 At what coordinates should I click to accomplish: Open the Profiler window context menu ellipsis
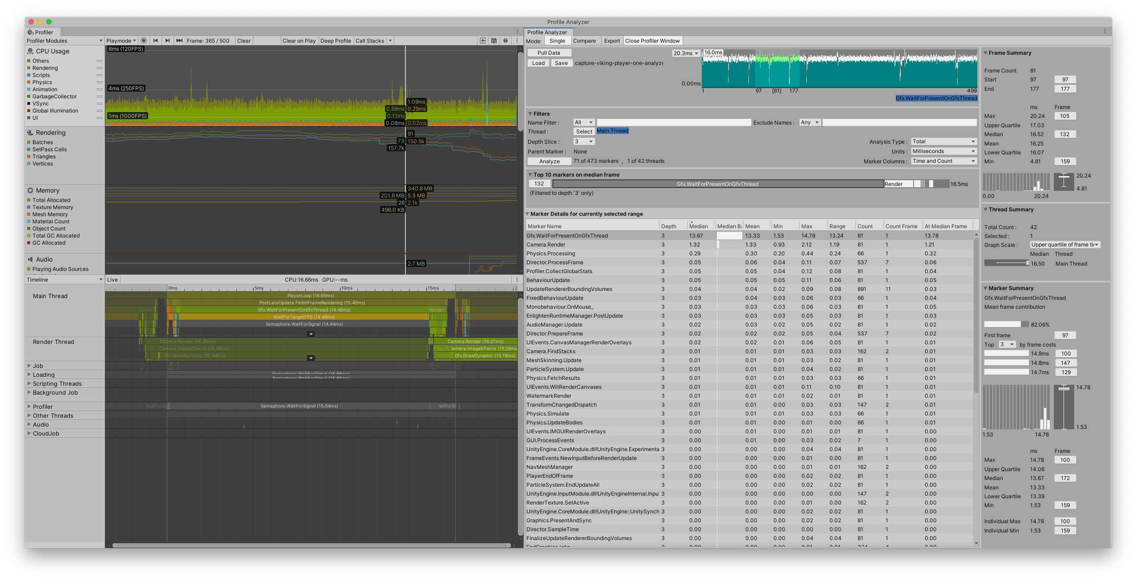click(517, 40)
